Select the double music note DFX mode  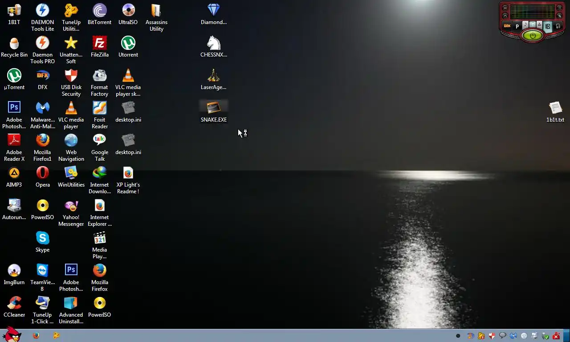pyautogui.click(x=533, y=24)
